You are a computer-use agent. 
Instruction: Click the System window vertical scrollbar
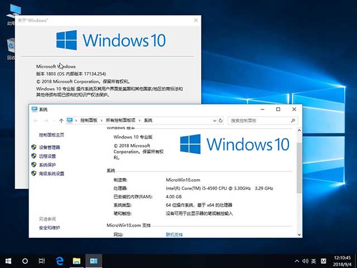click(299, 167)
